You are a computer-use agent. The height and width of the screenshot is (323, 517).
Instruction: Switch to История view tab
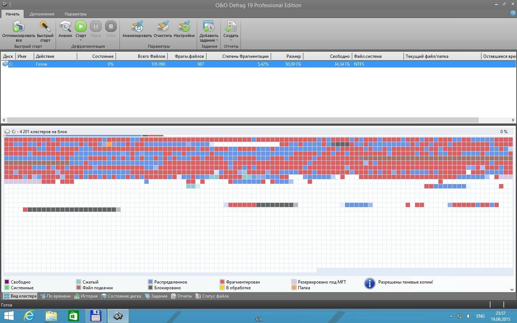tap(86, 296)
